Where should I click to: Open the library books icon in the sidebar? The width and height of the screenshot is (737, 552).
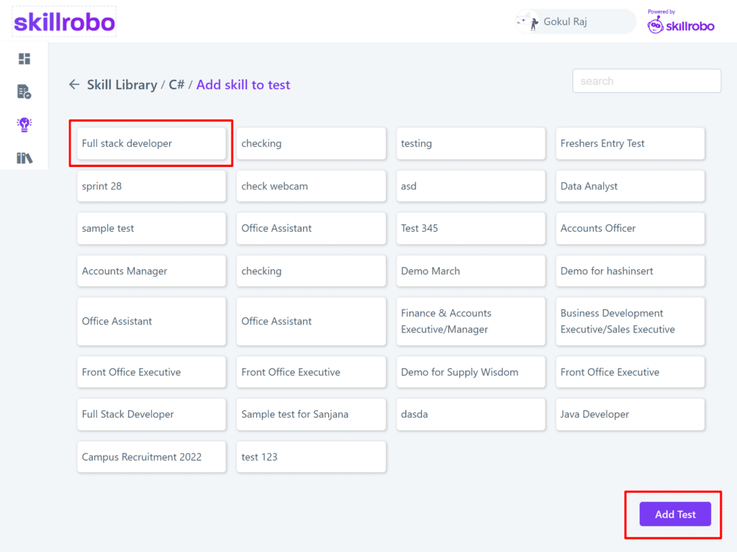[x=24, y=158]
